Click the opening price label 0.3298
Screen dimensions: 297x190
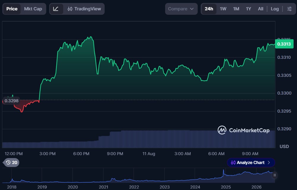tap(11, 101)
